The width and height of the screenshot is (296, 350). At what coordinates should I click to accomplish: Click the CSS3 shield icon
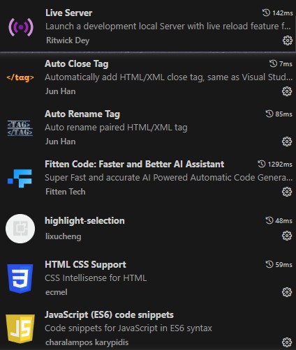pyautogui.click(x=20, y=278)
